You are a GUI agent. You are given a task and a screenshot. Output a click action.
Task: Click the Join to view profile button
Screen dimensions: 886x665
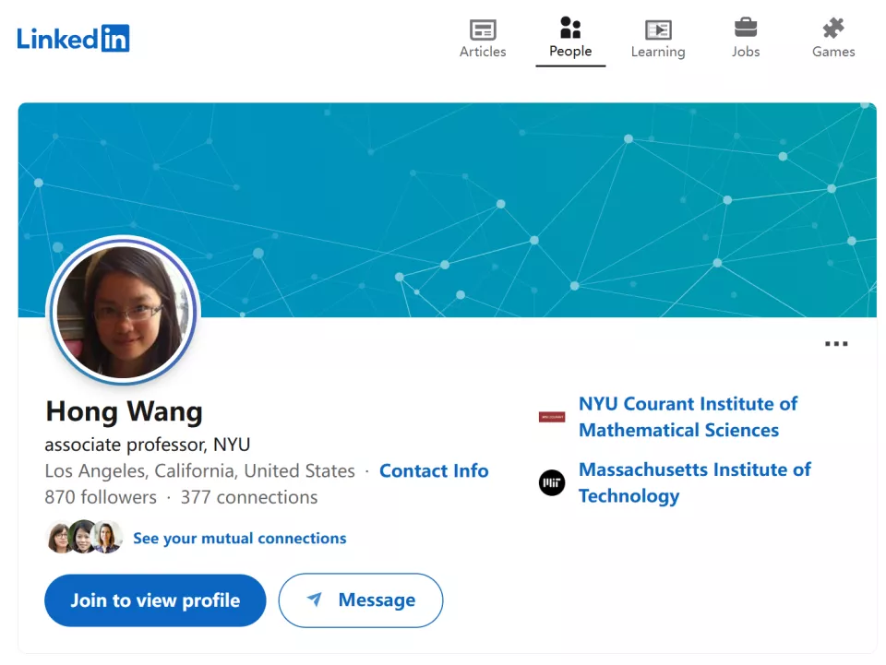point(155,600)
